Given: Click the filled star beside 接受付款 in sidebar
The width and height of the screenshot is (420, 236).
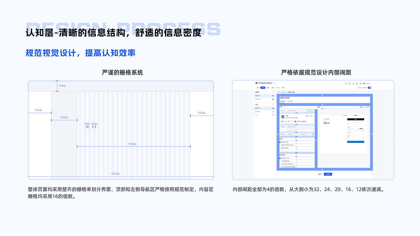Looking at the screenshot, I should pos(273,96).
